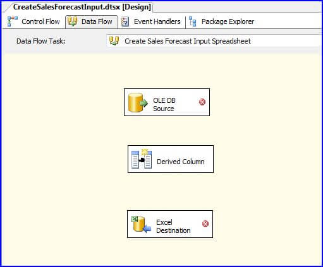The height and width of the screenshot is (267, 323).
Task: Select the Data Flow tab
Action: (92, 21)
